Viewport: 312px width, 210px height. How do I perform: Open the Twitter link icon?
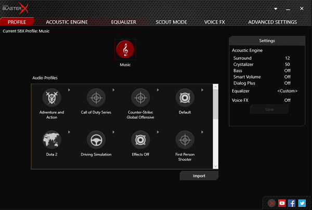[302, 203]
